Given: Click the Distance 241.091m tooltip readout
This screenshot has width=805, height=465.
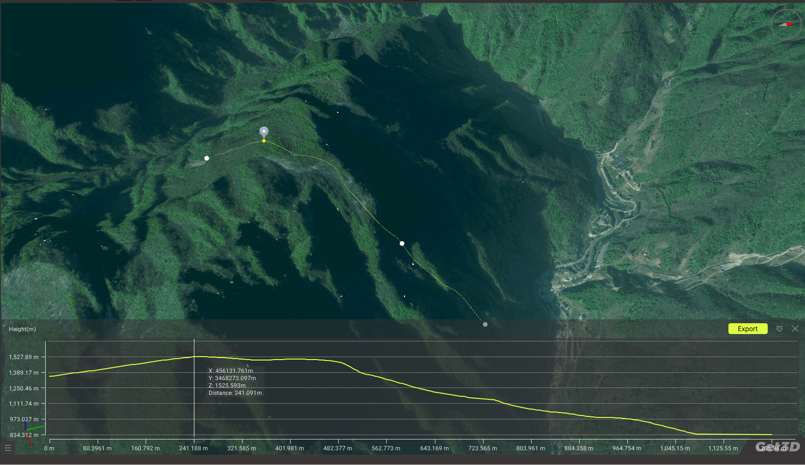Looking at the screenshot, I should pos(235,393).
